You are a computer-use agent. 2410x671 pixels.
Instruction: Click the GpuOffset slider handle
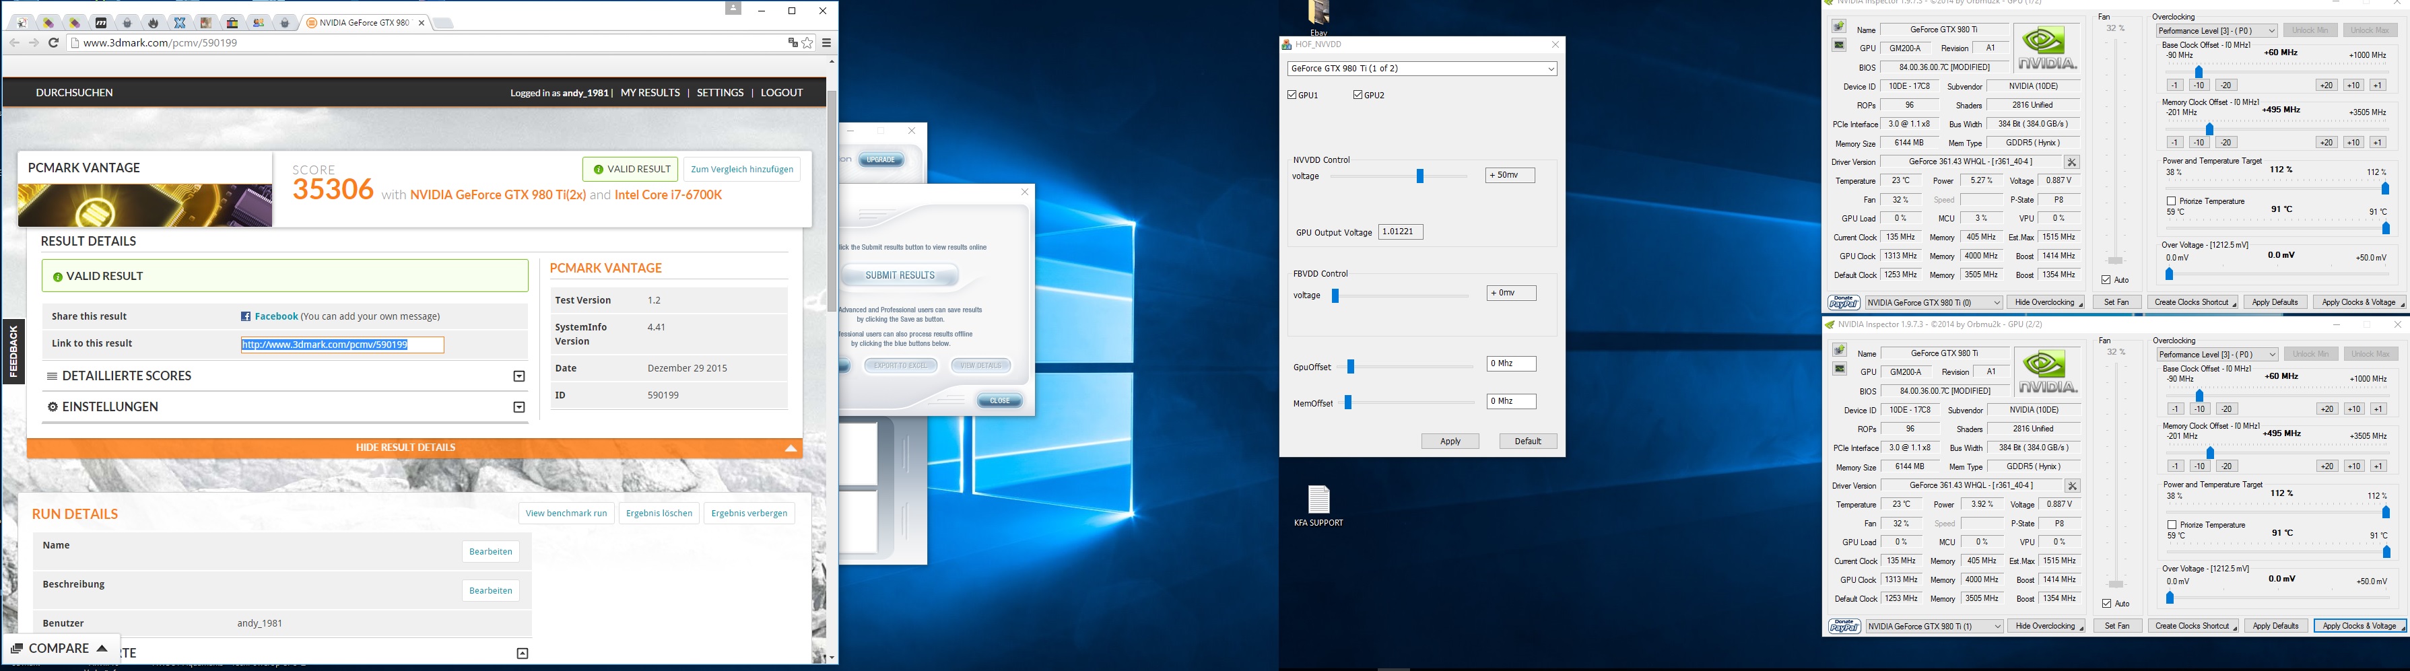1350,367
